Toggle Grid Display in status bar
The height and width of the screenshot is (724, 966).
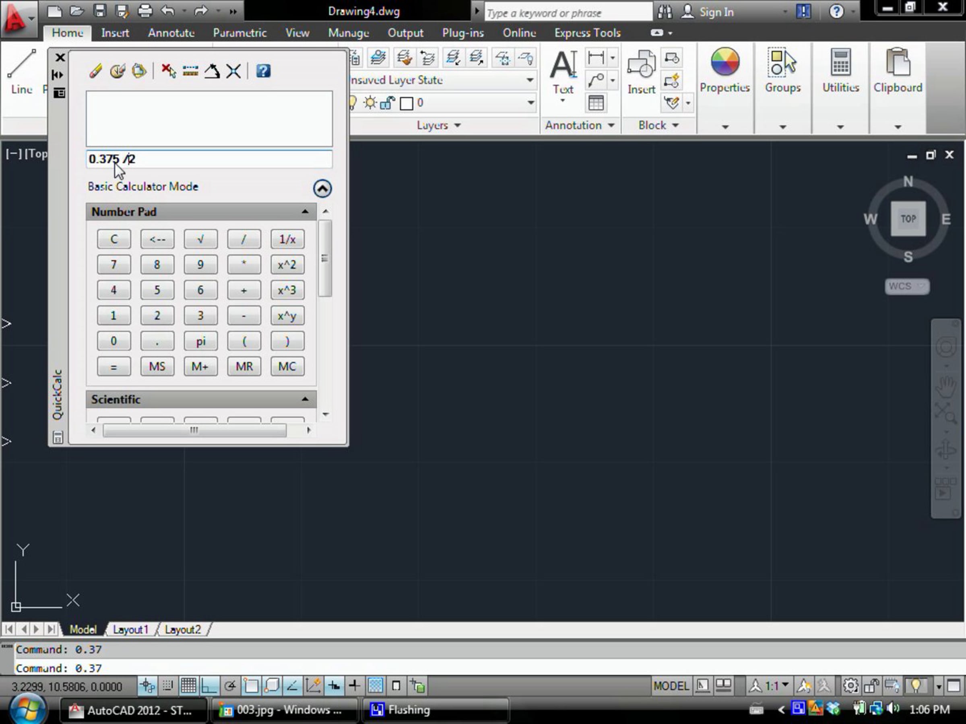point(188,686)
